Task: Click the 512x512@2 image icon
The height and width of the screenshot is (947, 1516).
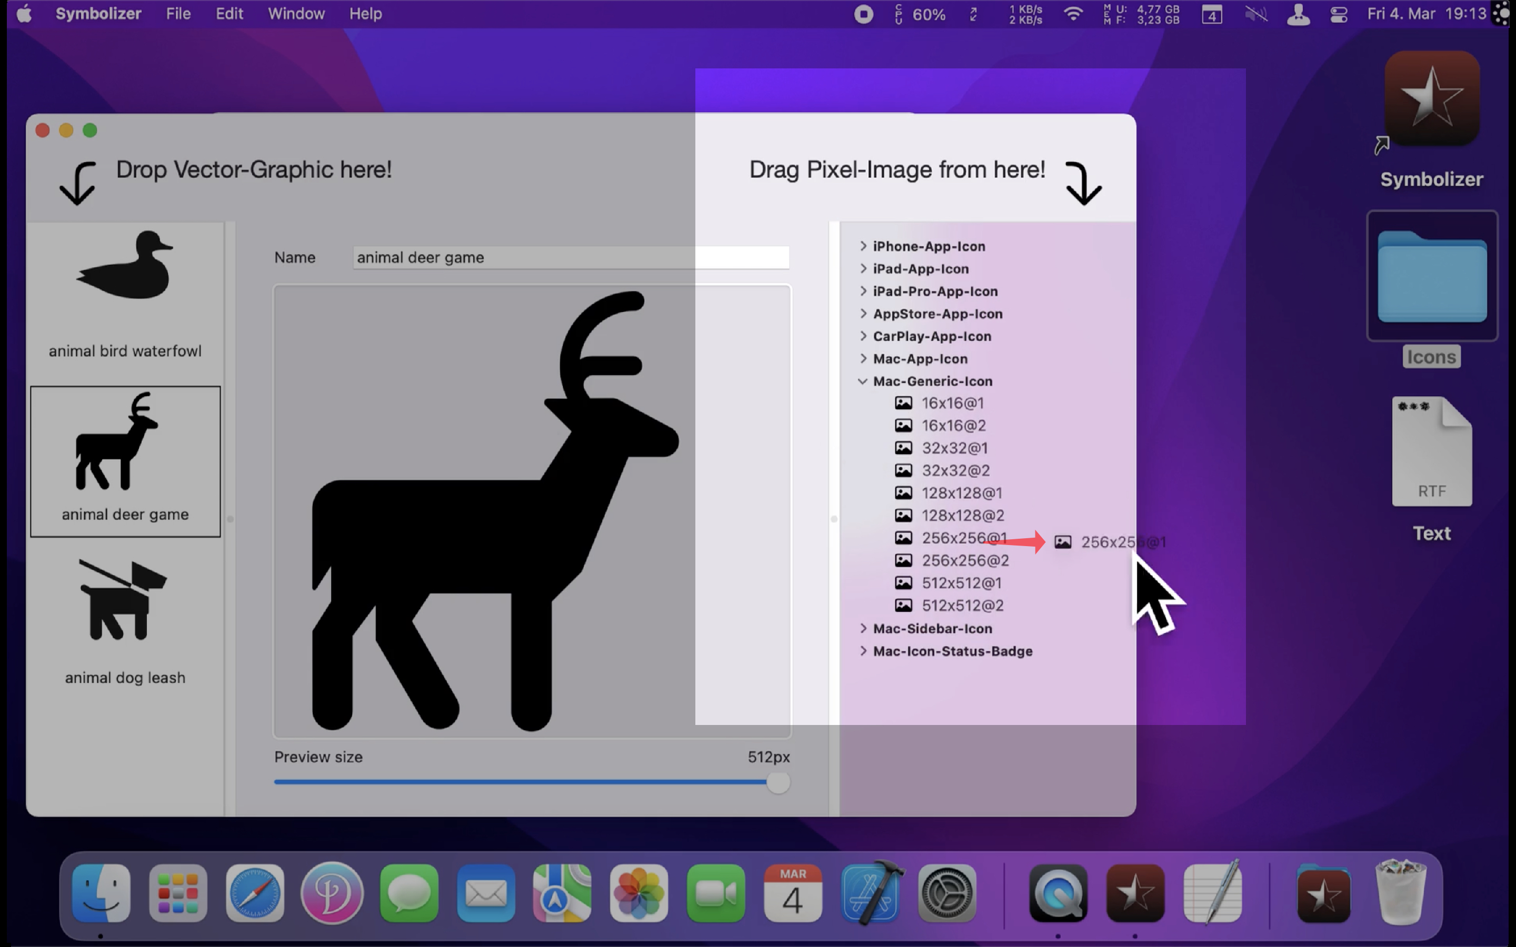Action: (903, 606)
